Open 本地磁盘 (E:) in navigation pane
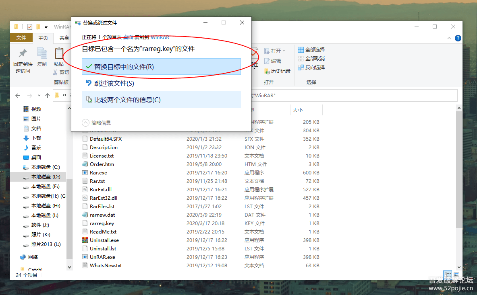 click(x=46, y=186)
